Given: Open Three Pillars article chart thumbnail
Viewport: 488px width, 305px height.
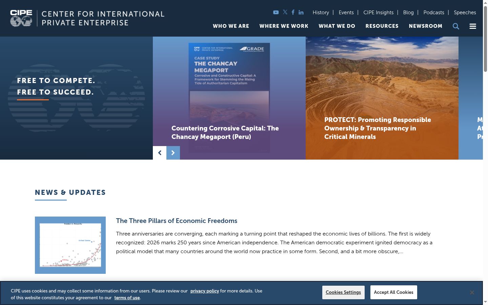Looking at the screenshot, I should 70,245.
